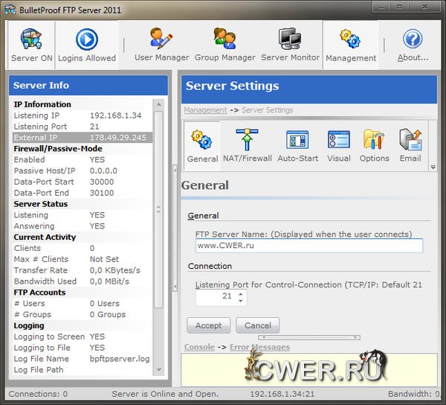The height and width of the screenshot is (405, 446).
Task: Click the Server Info scrollbar thumb
Action: (158, 210)
